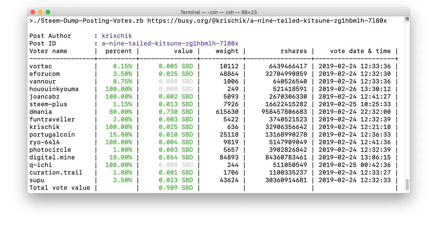
Task: Click the weight 615630 cell
Action: click(x=227, y=112)
